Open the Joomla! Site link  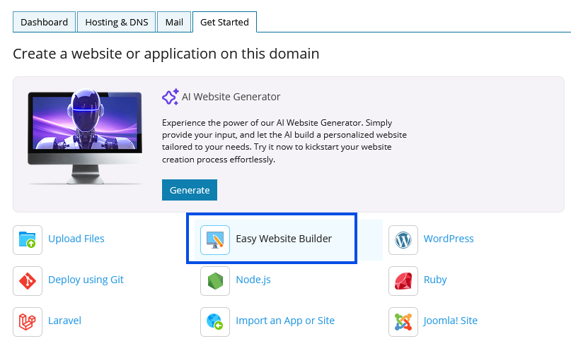point(450,321)
